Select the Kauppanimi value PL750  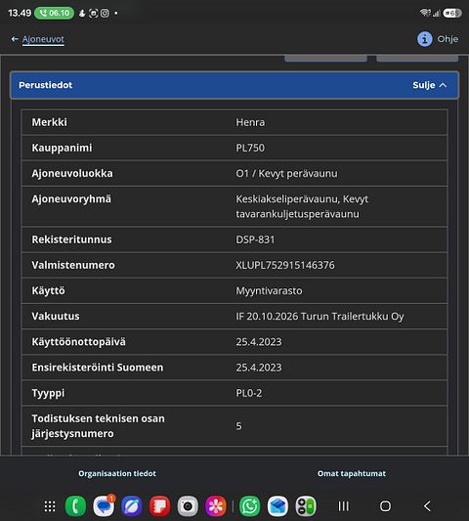(250, 148)
